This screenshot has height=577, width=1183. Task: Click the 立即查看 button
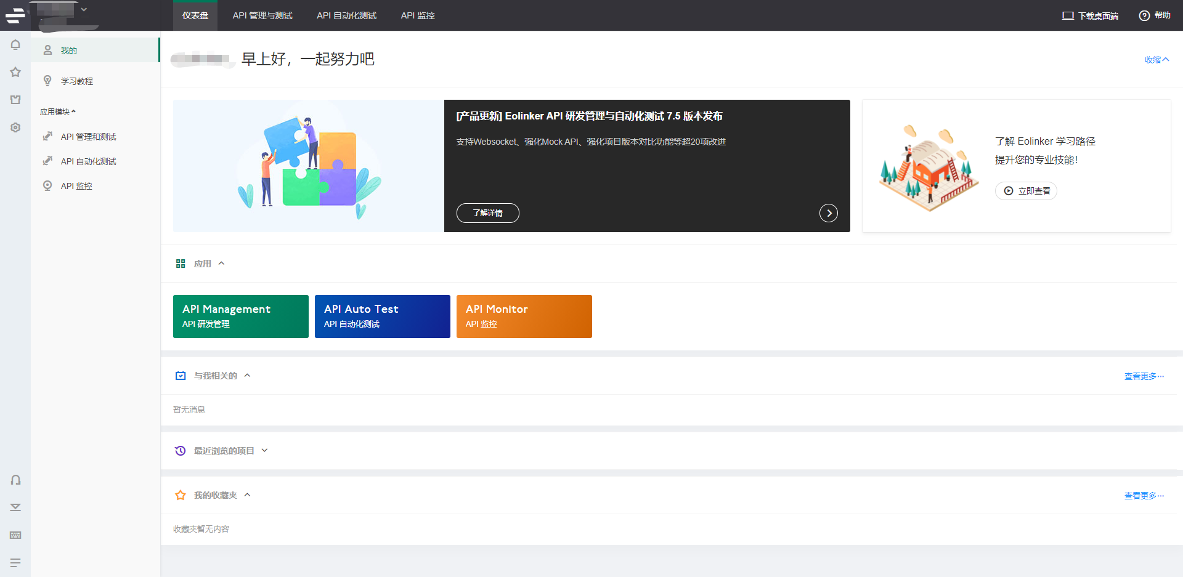[1026, 191]
